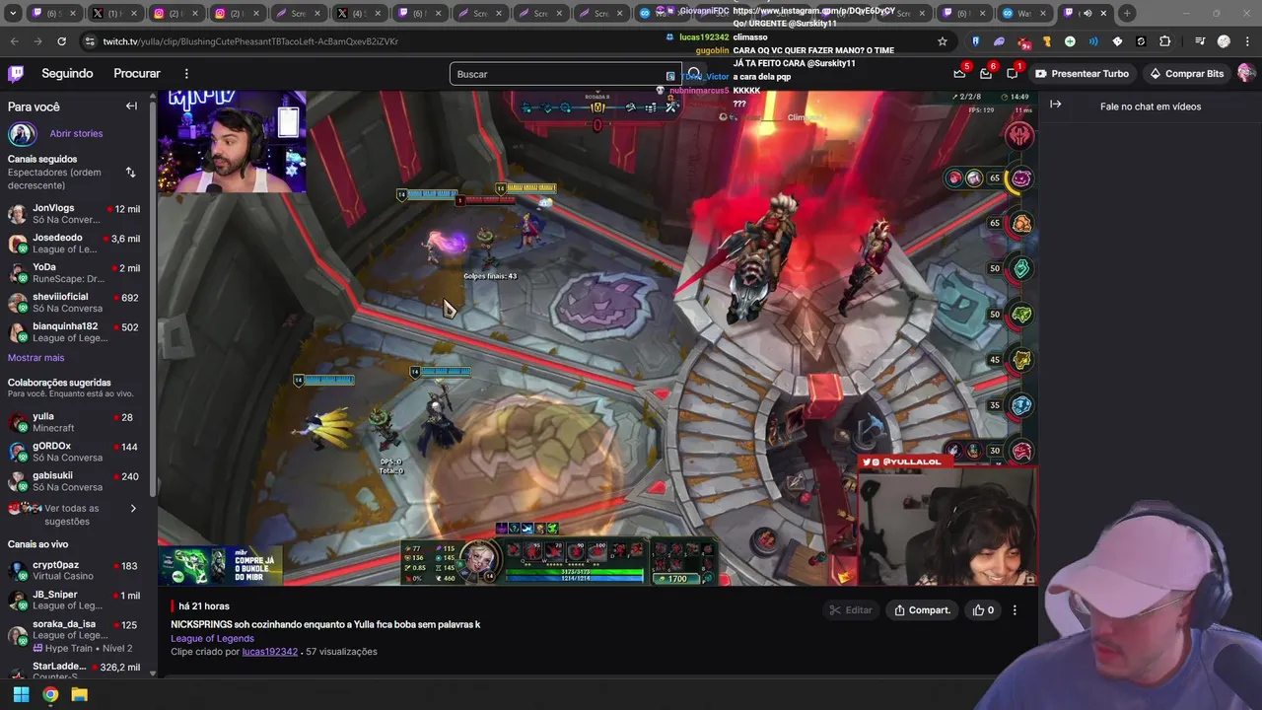Viewport: 1262px width, 710px height.
Task: Open a new browser tab
Action: 1127,13
